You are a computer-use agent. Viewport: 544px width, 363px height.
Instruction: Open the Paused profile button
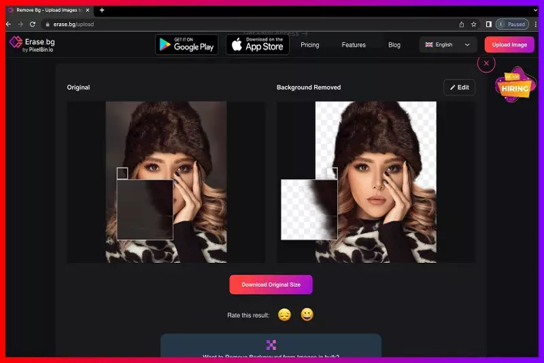(x=512, y=25)
